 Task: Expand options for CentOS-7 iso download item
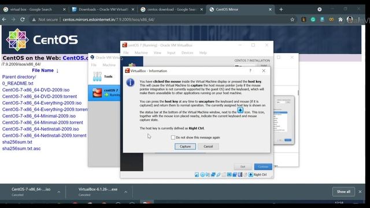pyautogui.click(x=59, y=192)
